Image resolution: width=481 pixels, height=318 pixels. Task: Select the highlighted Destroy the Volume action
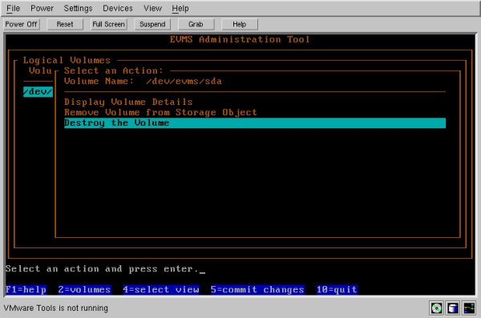[x=255, y=123]
